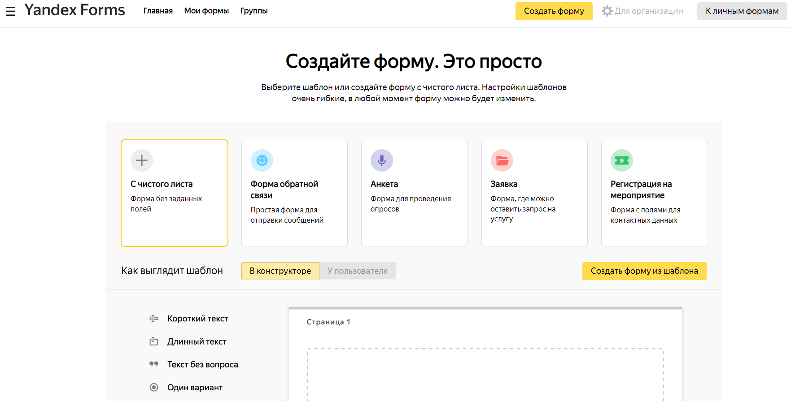Click the plus icon for blank form

[142, 160]
